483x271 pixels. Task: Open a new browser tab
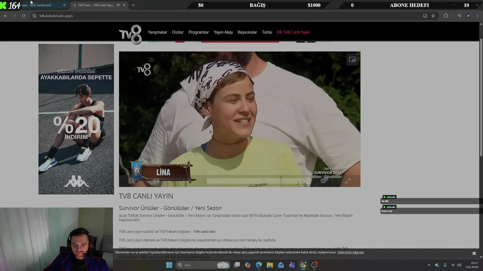(x=133, y=5)
